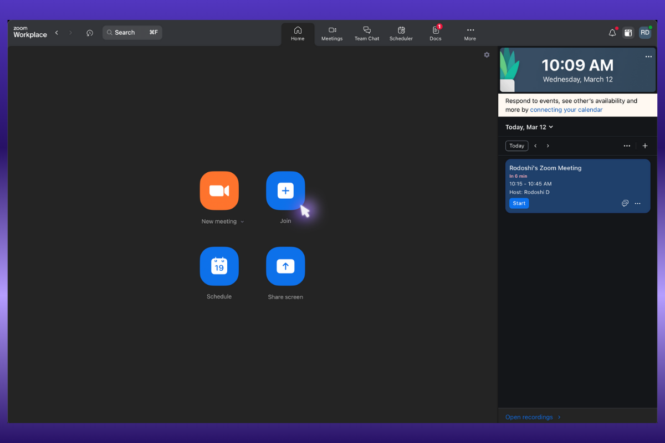
Task: Click the history clock icon
Action: [90, 33]
